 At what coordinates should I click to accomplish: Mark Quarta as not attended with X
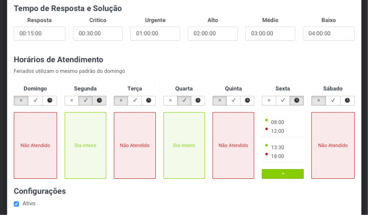170,100
